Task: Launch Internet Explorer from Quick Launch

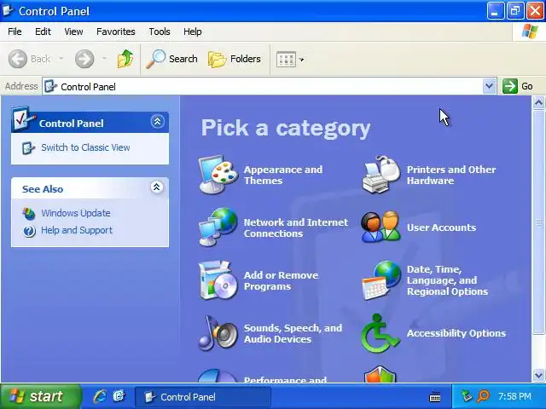Action: click(x=100, y=396)
